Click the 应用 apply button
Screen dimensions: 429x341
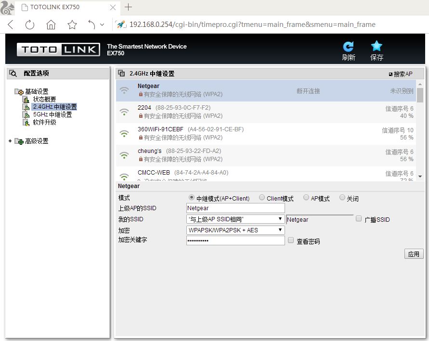pos(414,254)
